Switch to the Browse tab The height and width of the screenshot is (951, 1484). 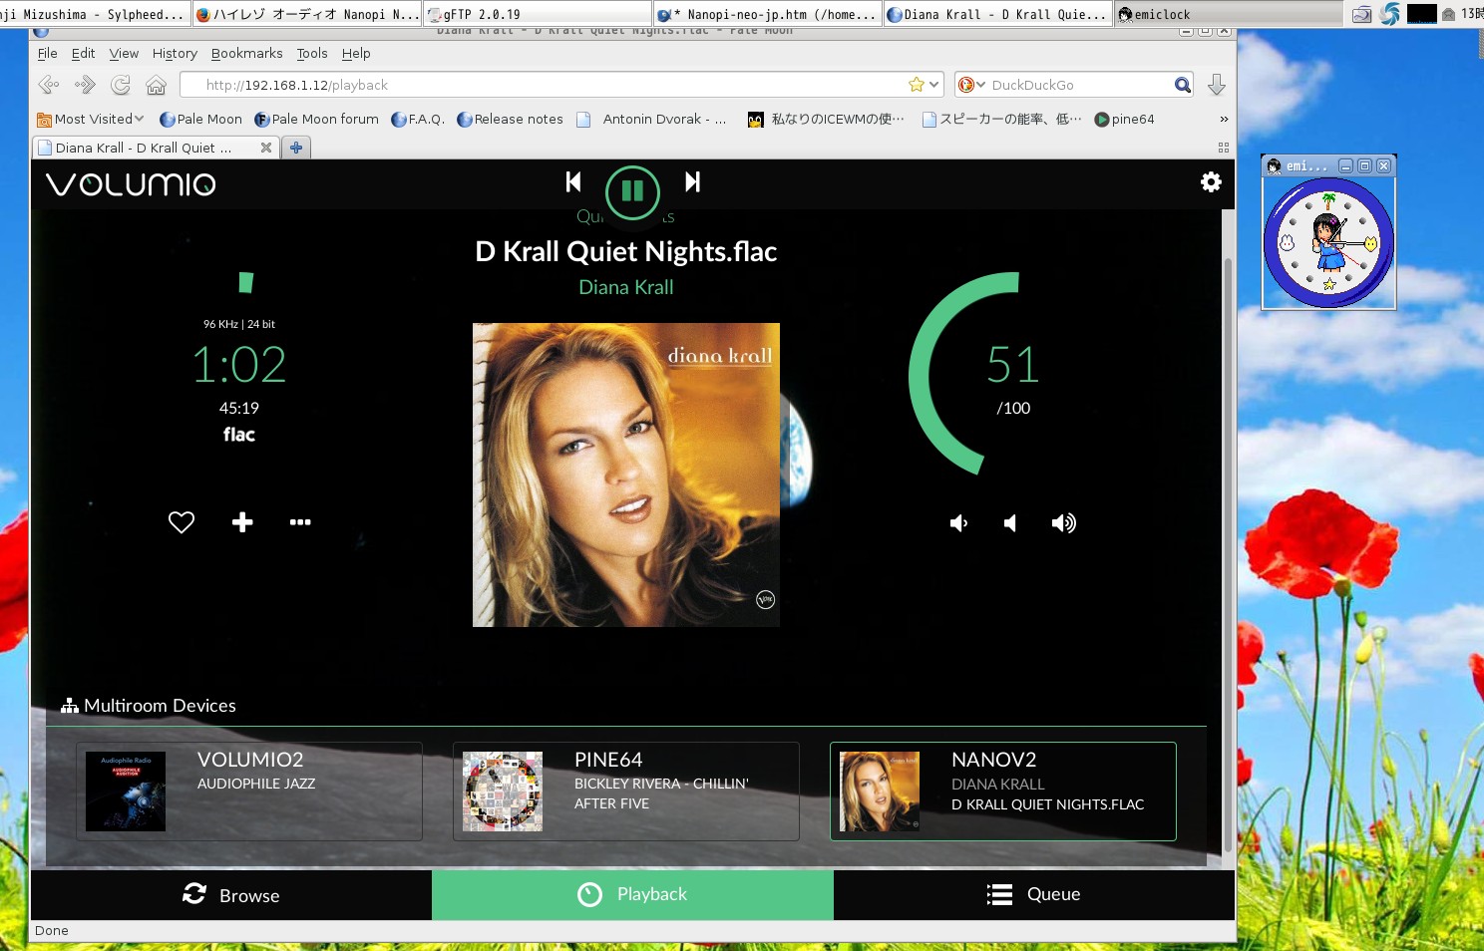pos(231,895)
